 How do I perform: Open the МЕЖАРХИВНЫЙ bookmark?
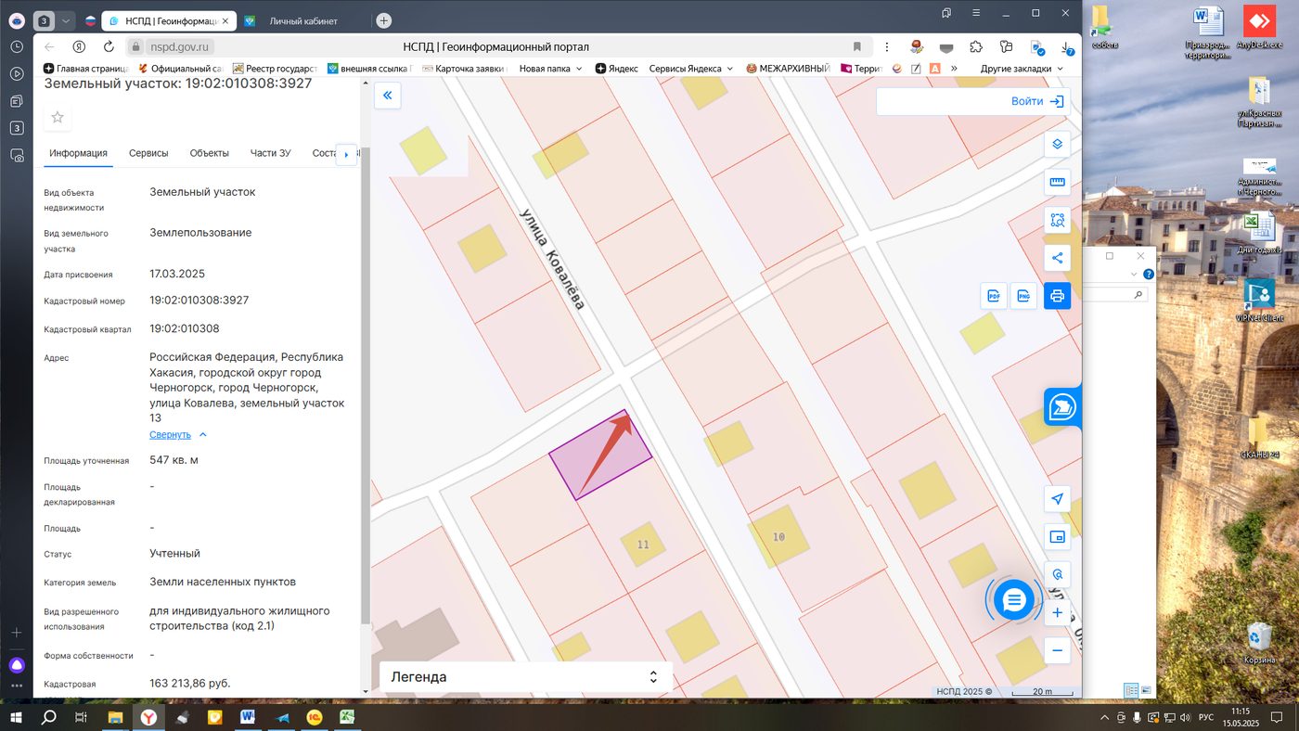[788, 68]
